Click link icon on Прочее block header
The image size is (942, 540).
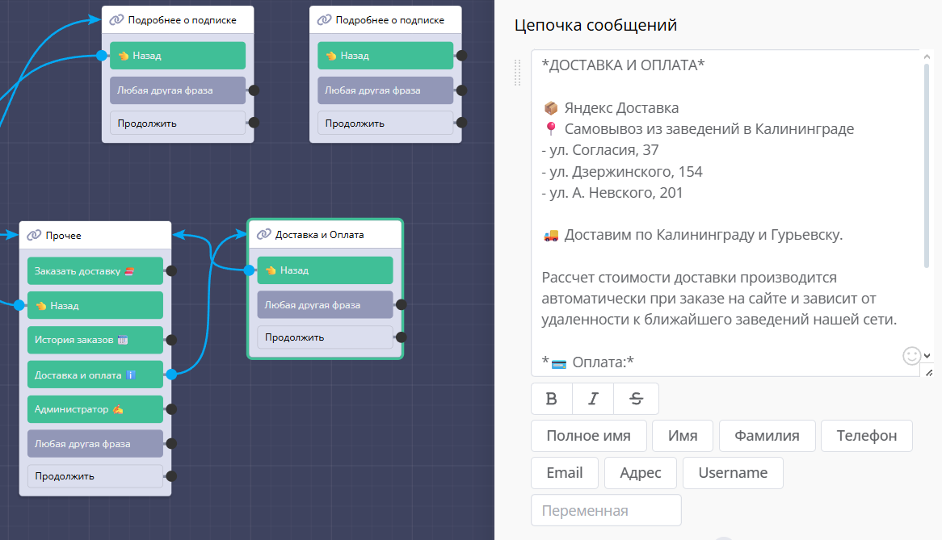[34, 235]
